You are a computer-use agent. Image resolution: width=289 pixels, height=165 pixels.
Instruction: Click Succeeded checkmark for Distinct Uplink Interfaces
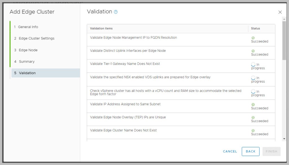click(x=253, y=51)
